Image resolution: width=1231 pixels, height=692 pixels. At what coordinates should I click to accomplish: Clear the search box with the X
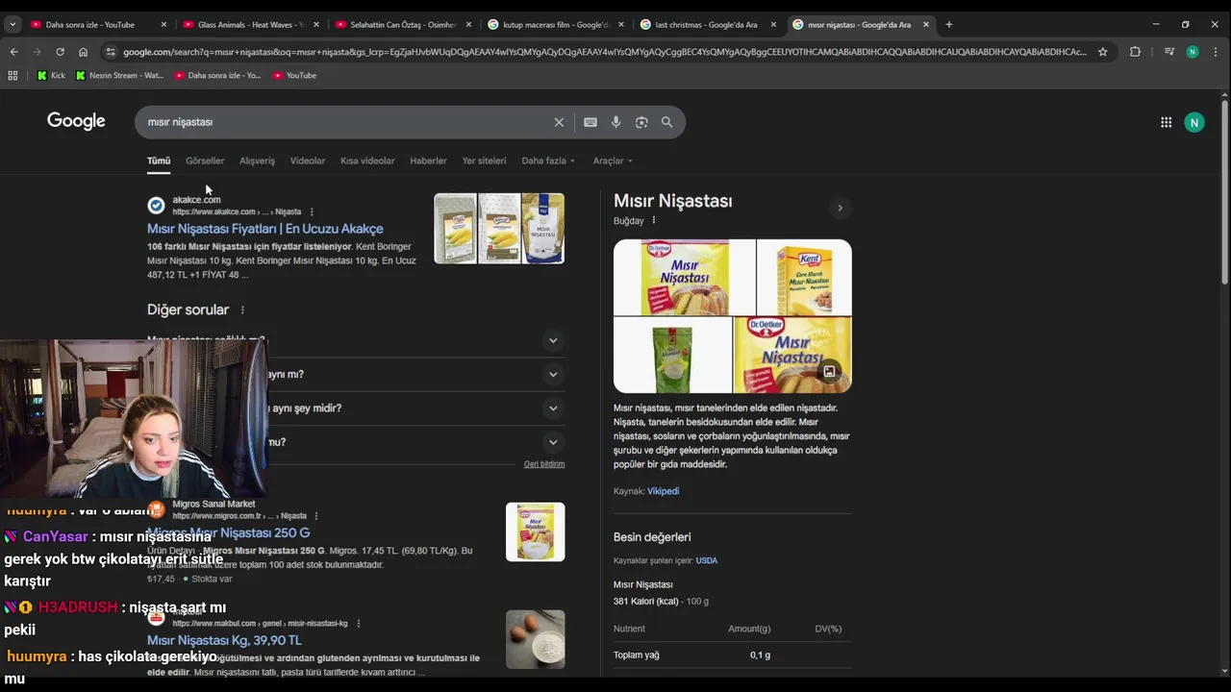(x=559, y=122)
